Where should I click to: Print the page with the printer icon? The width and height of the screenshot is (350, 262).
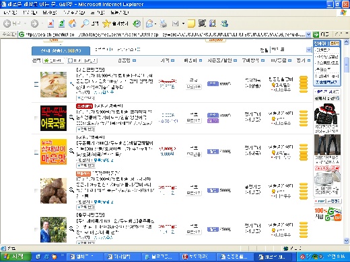[163, 24]
